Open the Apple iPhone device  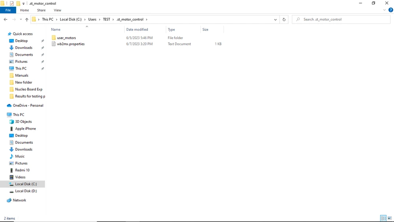point(25,129)
